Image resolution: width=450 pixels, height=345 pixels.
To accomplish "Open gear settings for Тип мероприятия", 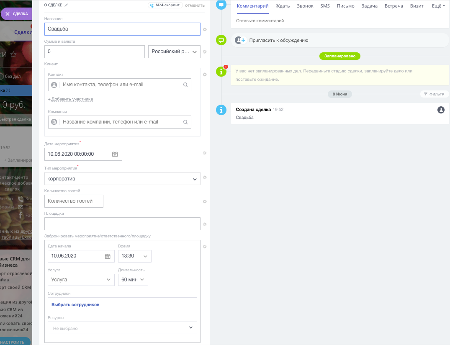I will coord(205,178).
